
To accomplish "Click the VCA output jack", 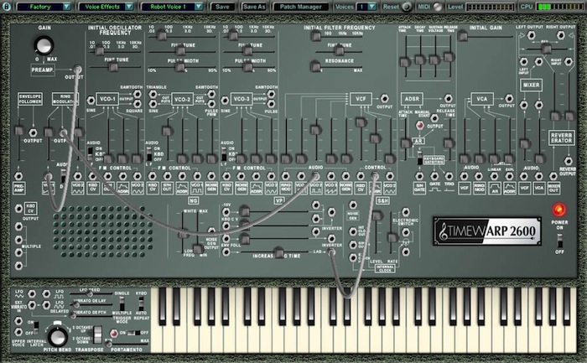I will coord(509,99).
